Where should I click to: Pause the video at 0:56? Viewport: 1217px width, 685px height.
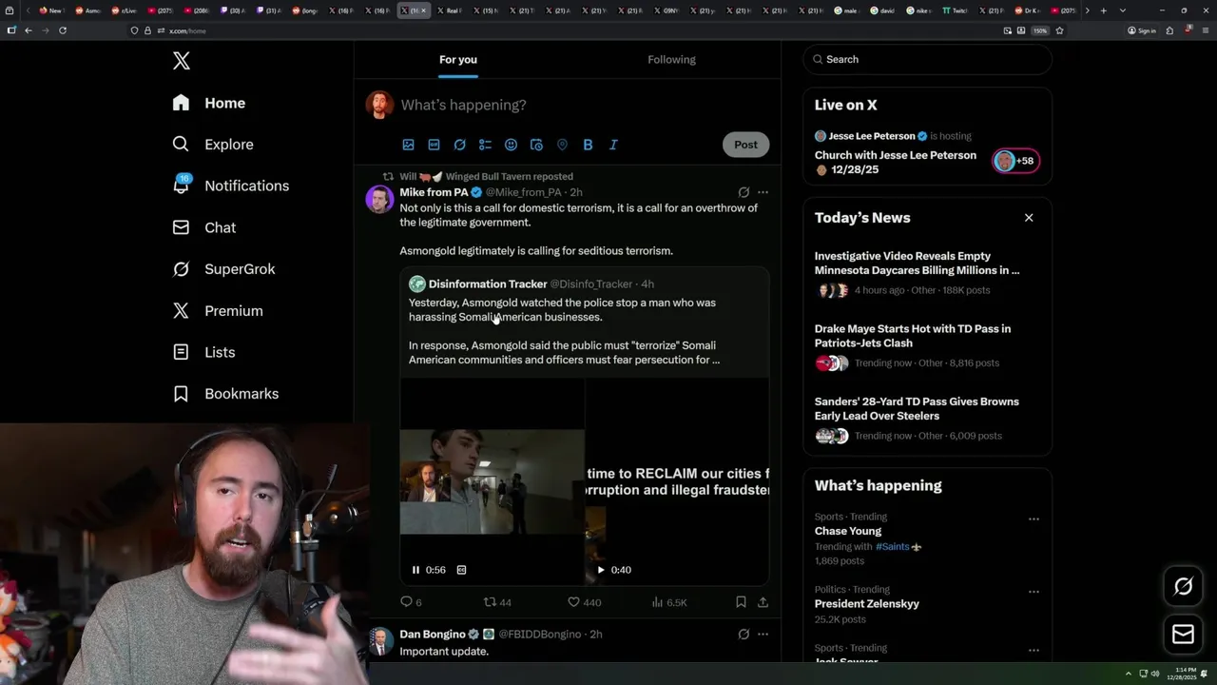point(415,570)
